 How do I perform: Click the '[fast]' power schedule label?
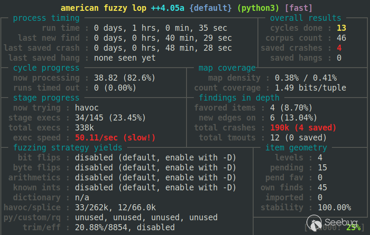click(299, 8)
